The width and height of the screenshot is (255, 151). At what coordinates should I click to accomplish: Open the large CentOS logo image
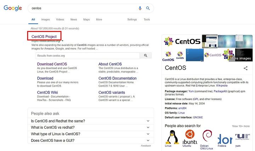pyautogui.click(x=182, y=41)
